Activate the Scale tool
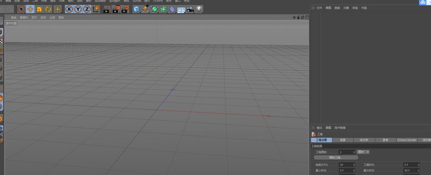The image size is (431, 175). click(x=39, y=9)
